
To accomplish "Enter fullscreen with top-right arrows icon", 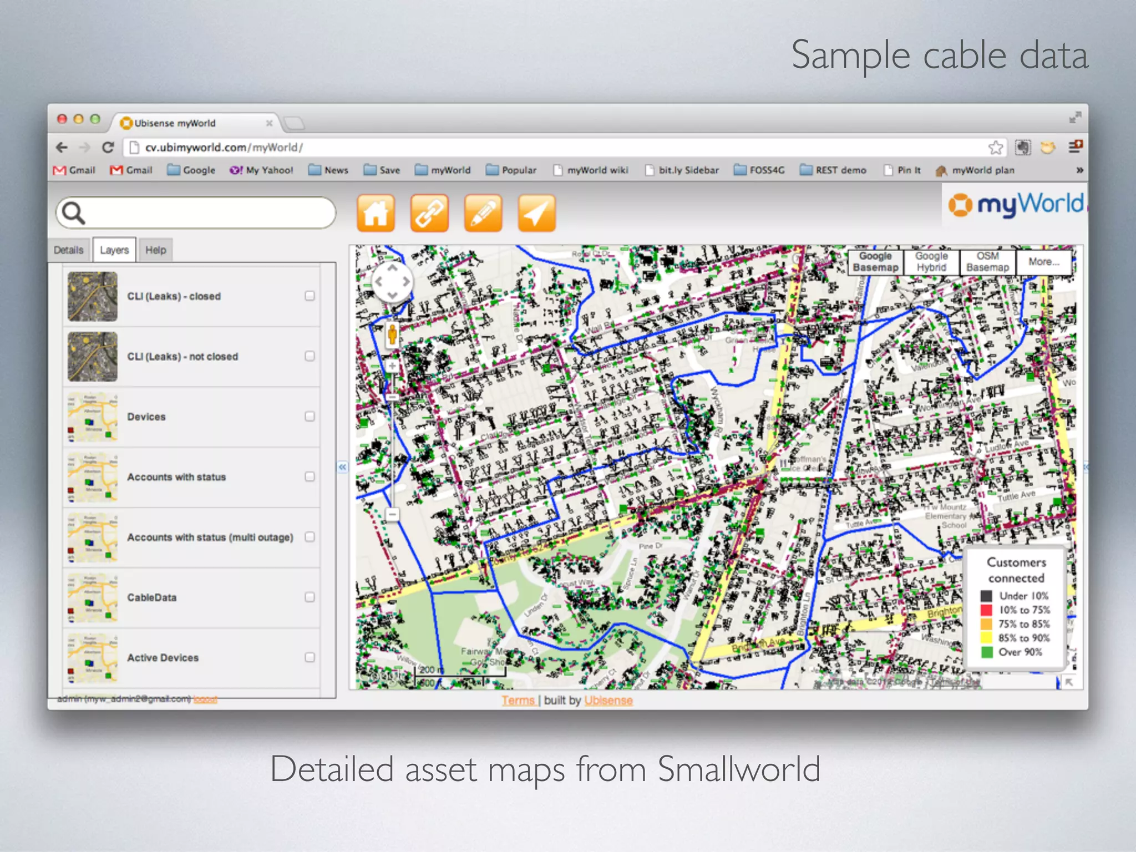I will (1075, 118).
